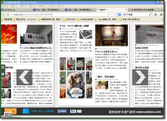Open K's table 耶誕交換禮物 party article title
Screen dimensions: 167x121
pos(36,48)
